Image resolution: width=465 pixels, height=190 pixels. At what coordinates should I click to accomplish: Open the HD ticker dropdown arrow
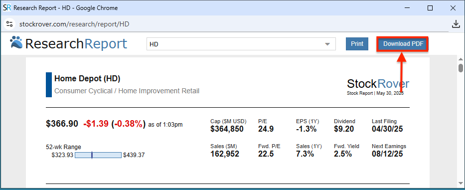(327, 44)
